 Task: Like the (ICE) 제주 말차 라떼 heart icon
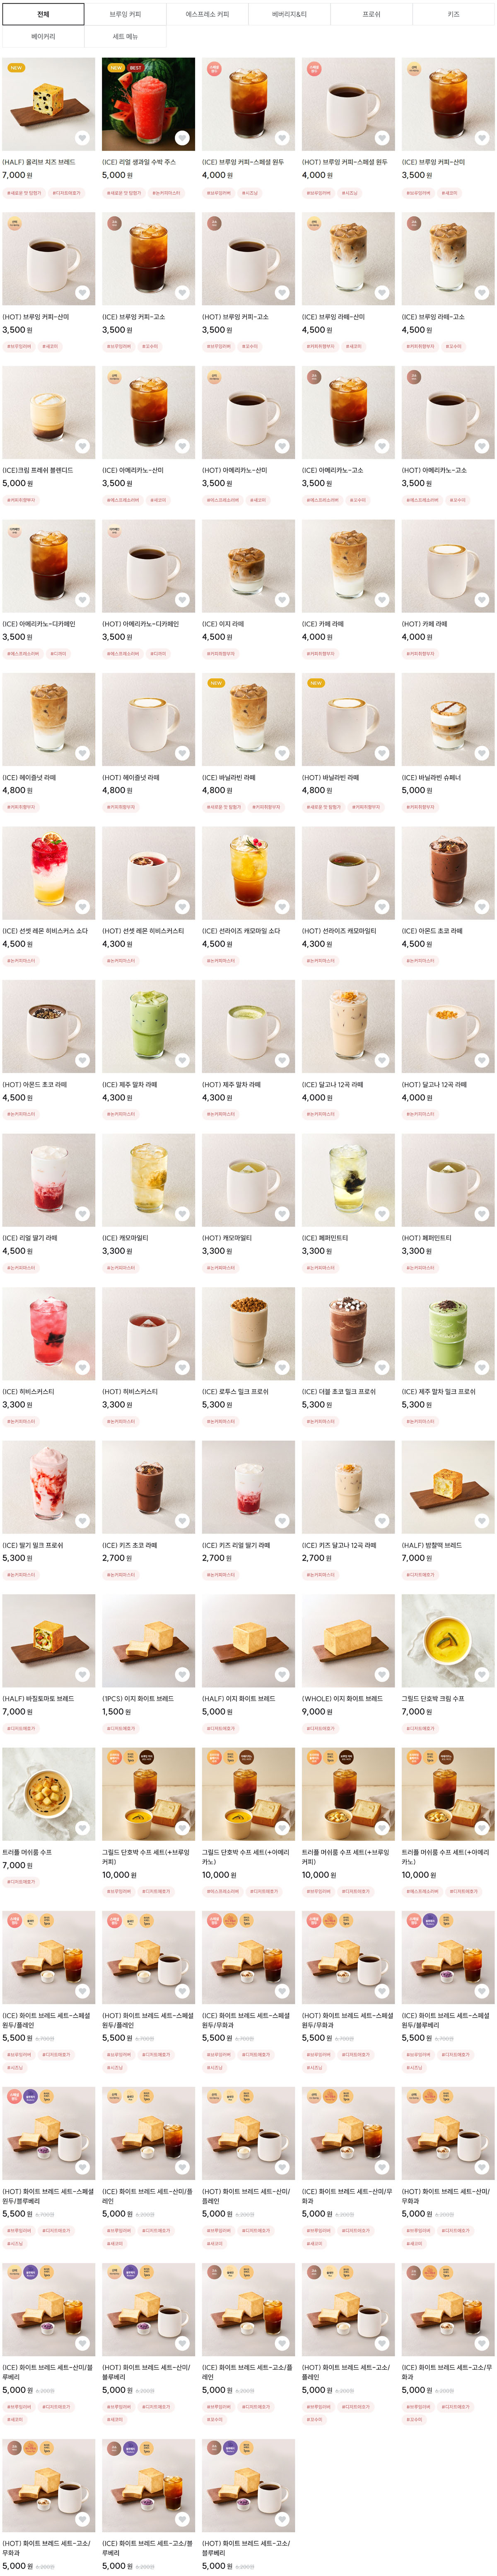point(183,1061)
